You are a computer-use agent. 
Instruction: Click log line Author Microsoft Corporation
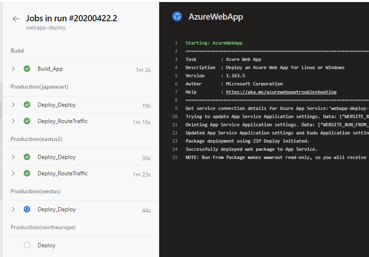coord(234,84)
